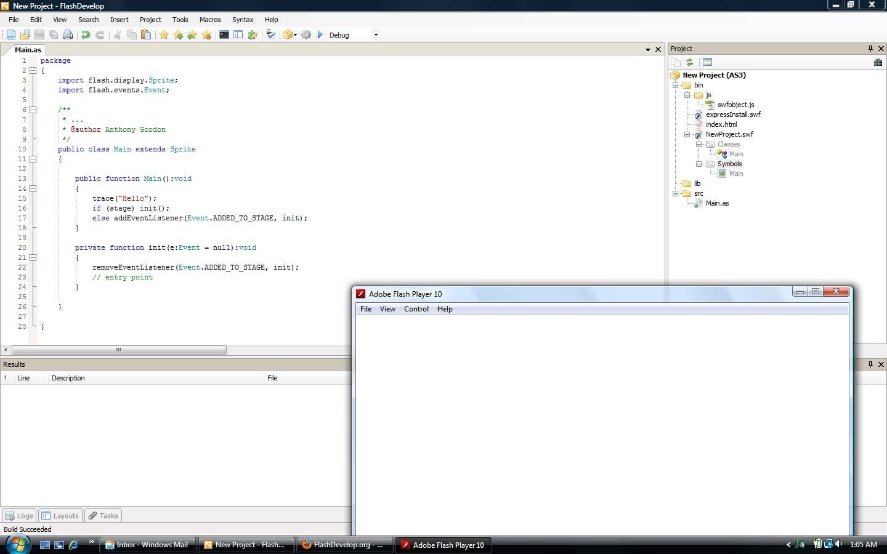887x554 pixels.
Task: Toggle the Results panel pin
Action: [x=870, y=364]
